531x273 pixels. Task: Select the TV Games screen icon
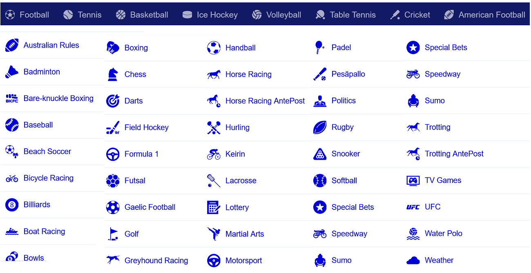[413, 180]
